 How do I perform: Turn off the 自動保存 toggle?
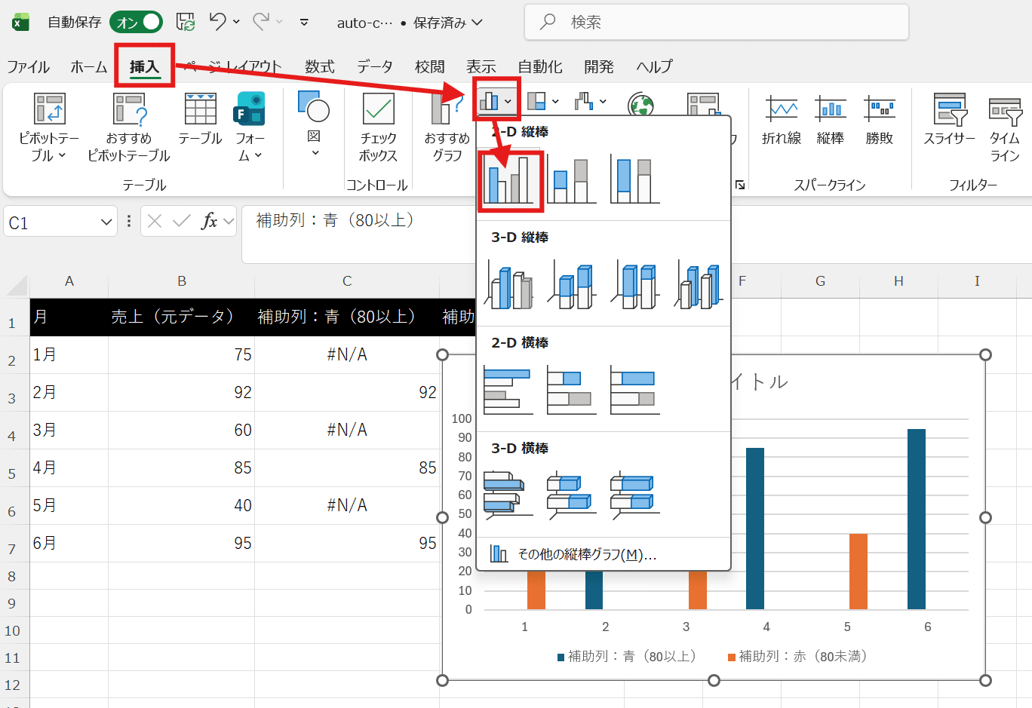tap(136, 23)
